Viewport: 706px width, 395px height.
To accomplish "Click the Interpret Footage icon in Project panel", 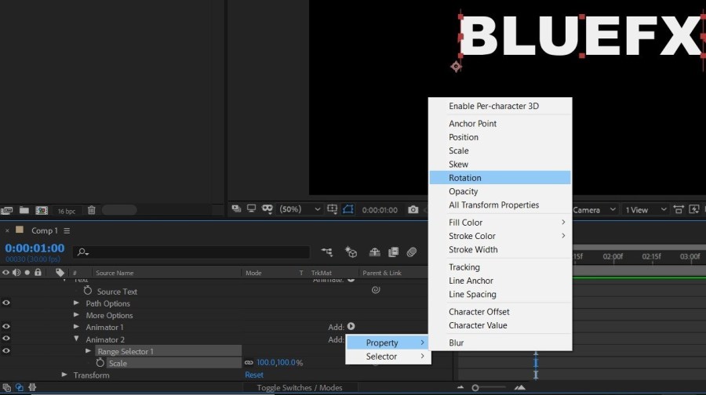I will tap(6, 210).
